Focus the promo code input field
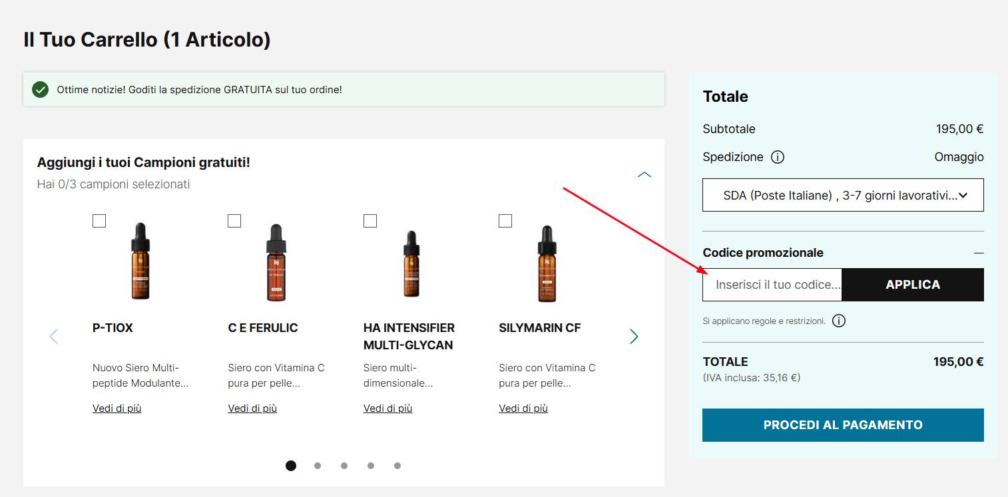 pos(772,285)
